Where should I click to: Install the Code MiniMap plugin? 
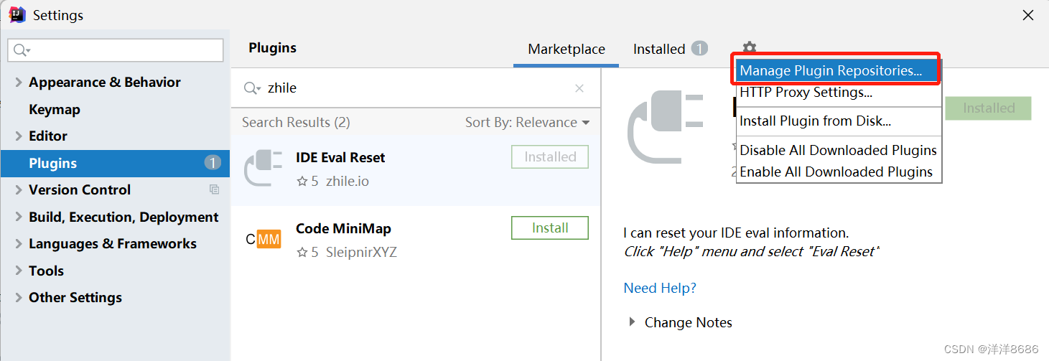pyautogui.click(x=550, y=228)
